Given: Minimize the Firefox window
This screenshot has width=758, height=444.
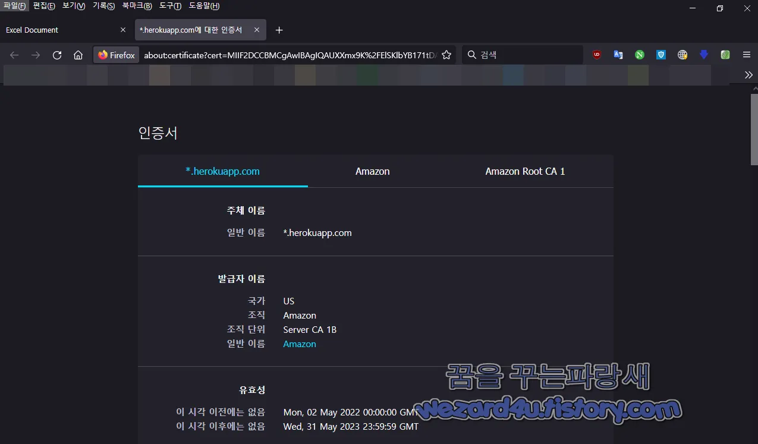Looking at the screenshot, I should pos(693,8).
